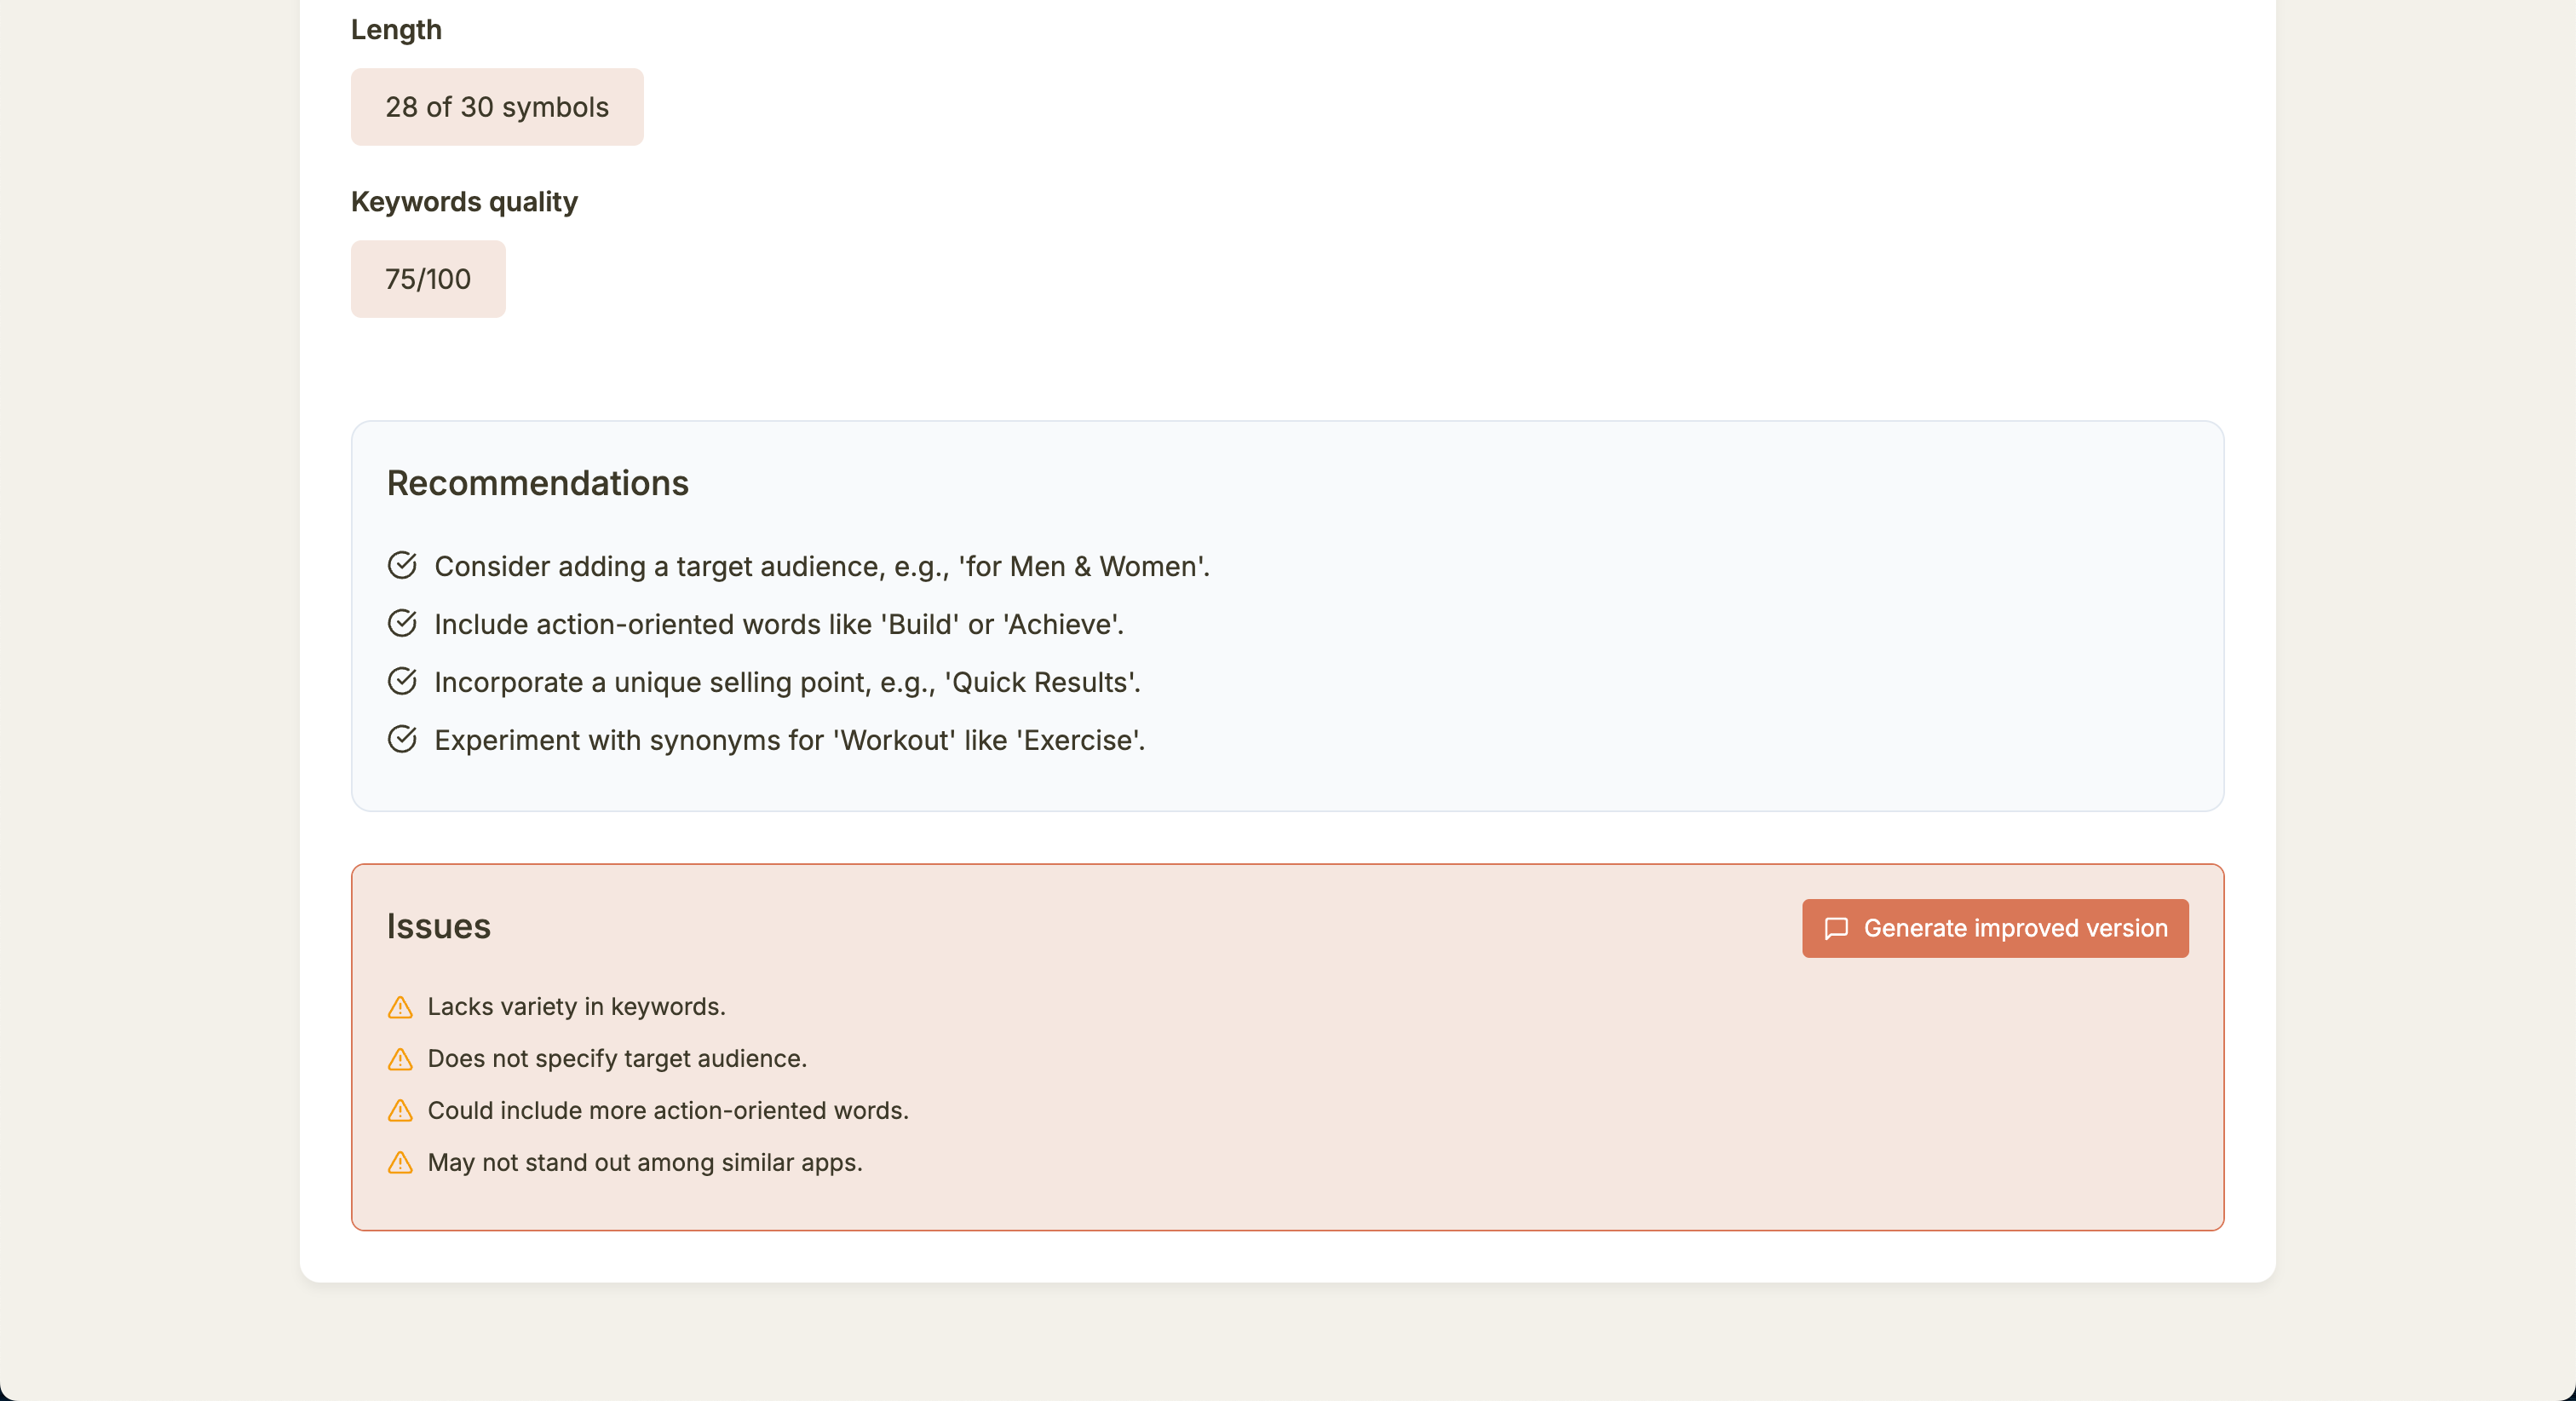Click the '28 of 30 symbols' length badge
The width and height of the screenshot is (2576, 1401).
click(x=497, y=107)
